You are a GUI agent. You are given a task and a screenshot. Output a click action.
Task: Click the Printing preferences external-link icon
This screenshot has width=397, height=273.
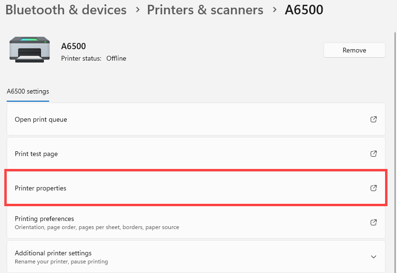click(x=374, y=222)
